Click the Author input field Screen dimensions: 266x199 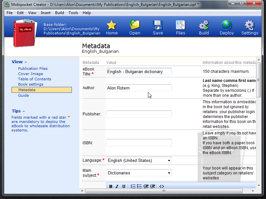pos(139,88)
